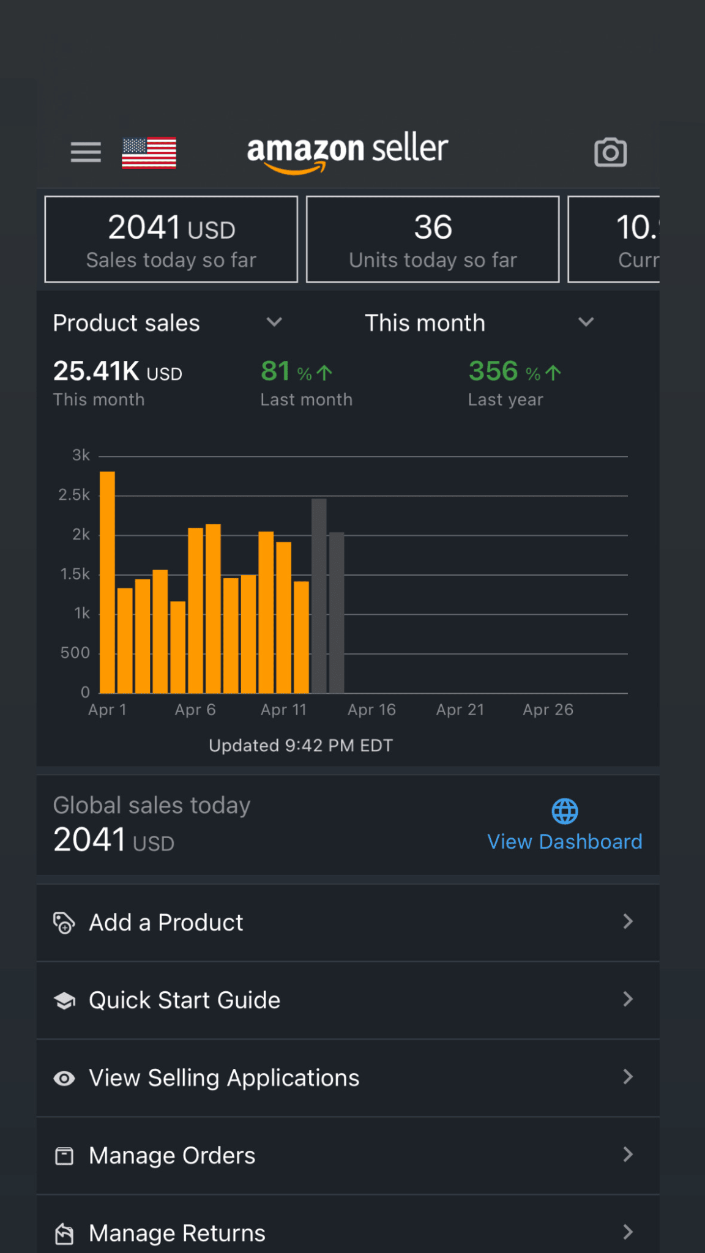Open Manage Orders menu item

(172, 1156)
